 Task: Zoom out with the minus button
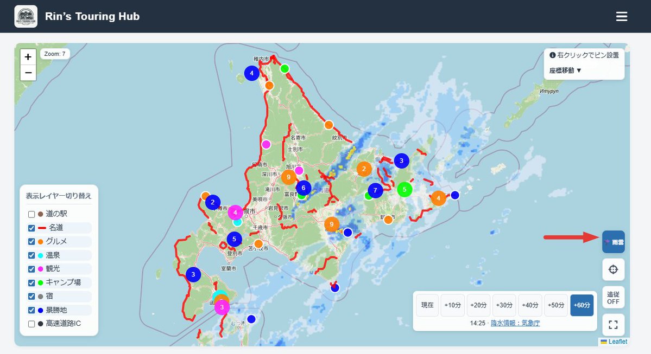coord(28,73)
